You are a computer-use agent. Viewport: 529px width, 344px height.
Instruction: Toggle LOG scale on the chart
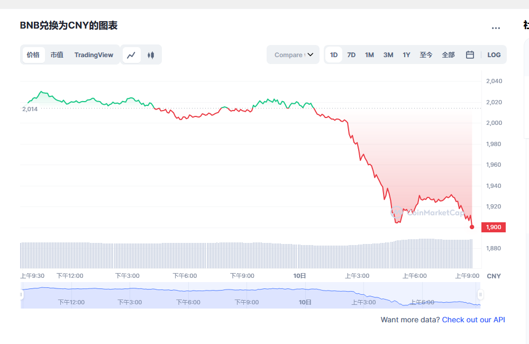(x=494, y=55)
